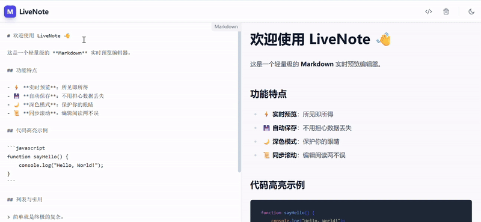Open the code view icon in header
The height and width of the screenshot is (222, 481).
tap(429, 11)
